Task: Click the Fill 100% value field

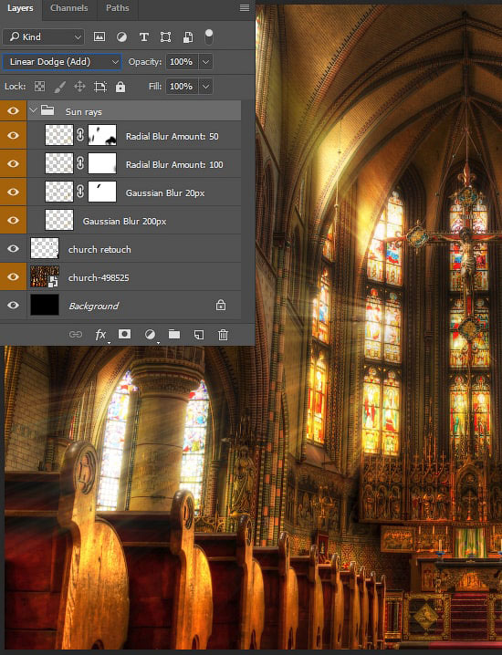Action: click(x=182, y=87)
